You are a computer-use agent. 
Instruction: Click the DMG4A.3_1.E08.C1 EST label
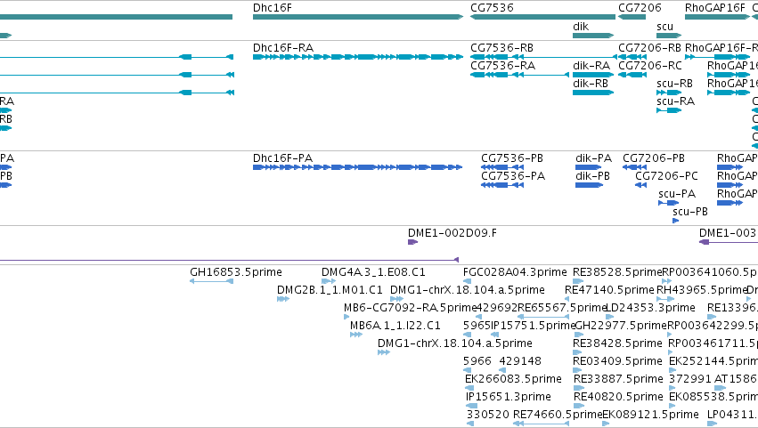pos(373,272)
